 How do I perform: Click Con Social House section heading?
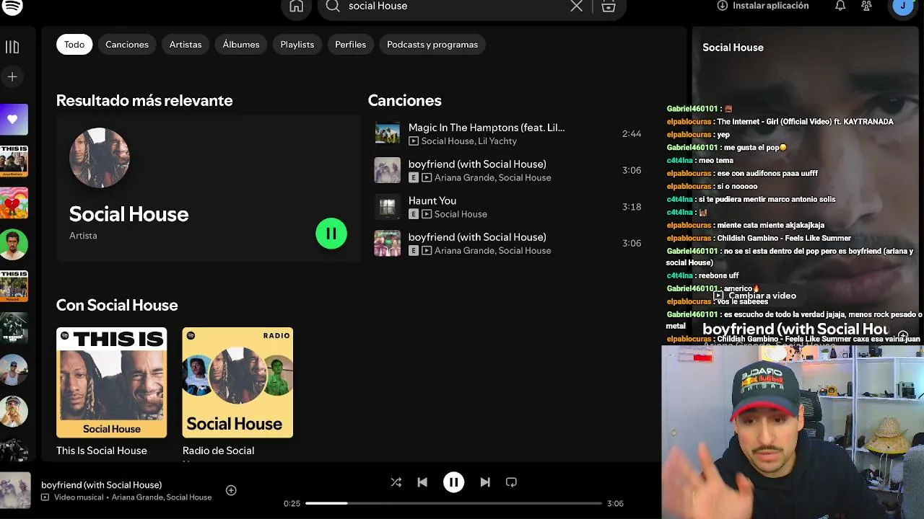click(117, 305)
